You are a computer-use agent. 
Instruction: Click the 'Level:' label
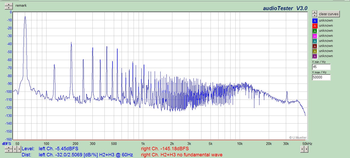[x=28, y=149]
